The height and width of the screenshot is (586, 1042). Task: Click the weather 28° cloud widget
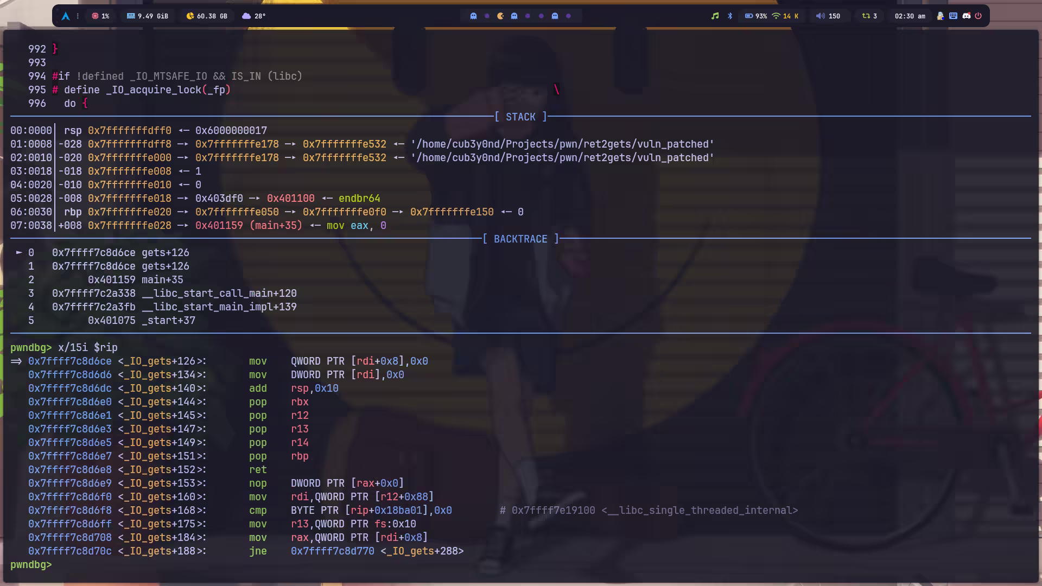click(253, 16)
